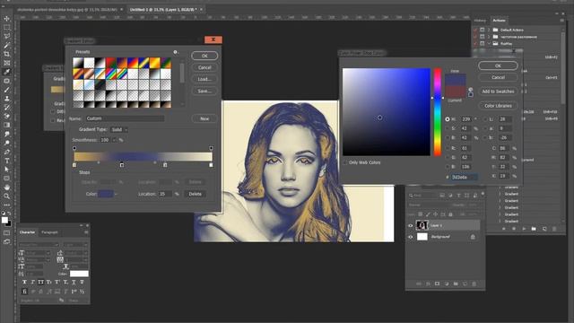Screen dimensions: 574x323
Task: Hide Layer 1 using eye icon
Action: 411,225
